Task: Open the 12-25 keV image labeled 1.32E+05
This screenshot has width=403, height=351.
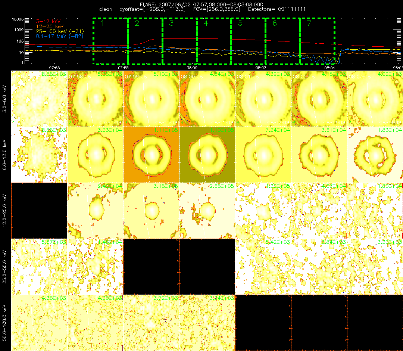Action: 263,211
